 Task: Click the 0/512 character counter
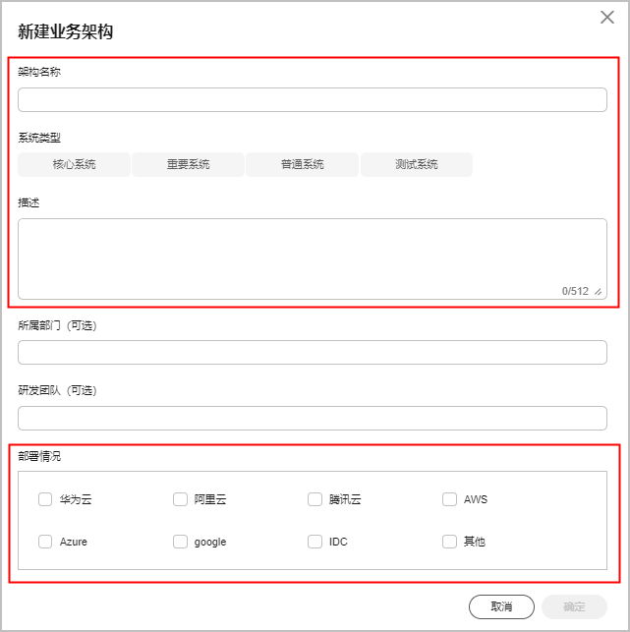(x=575, y=291)
